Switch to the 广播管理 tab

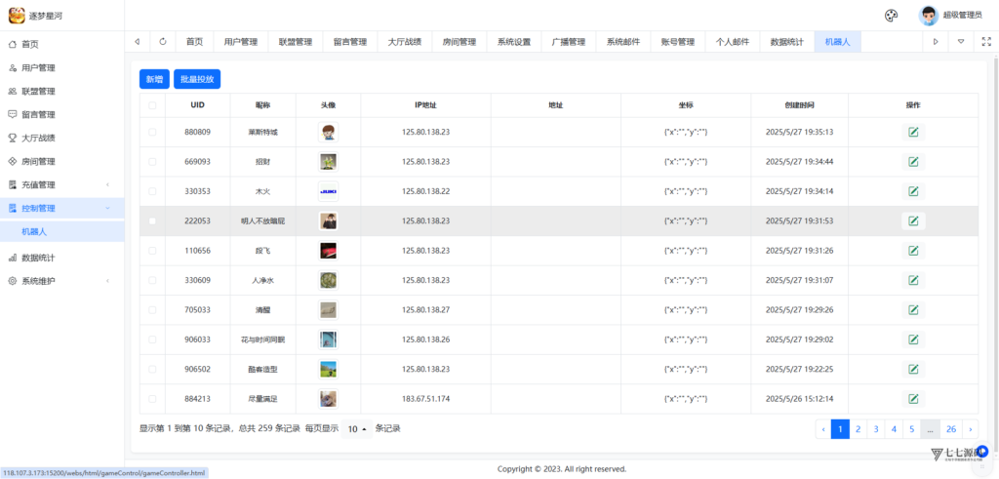tap(569, 42)
